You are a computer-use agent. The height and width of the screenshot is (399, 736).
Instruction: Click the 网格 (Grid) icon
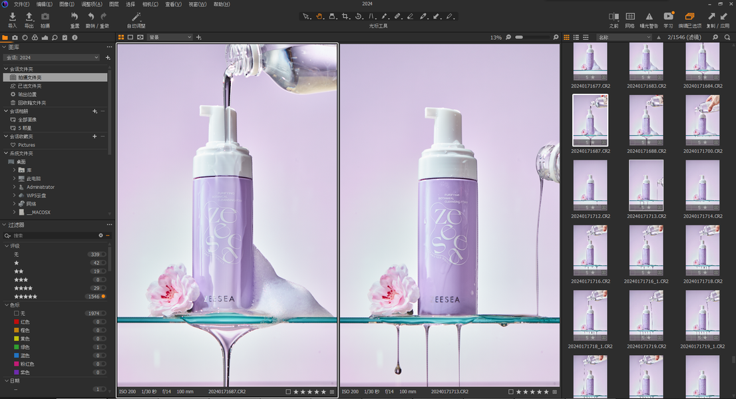tap(630, 17)
